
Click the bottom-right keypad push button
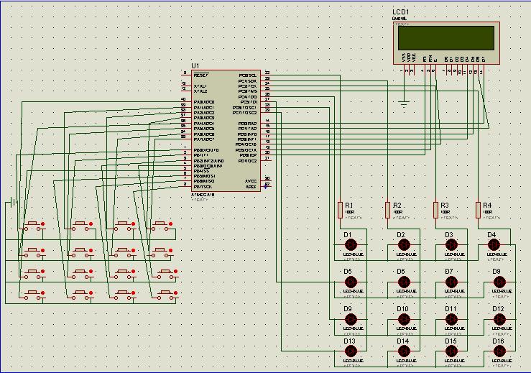(x=165, y=295)
